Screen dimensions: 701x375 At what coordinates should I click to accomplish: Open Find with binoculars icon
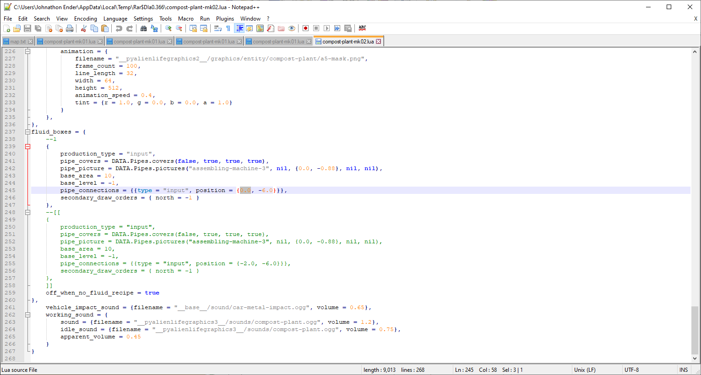pos(144,28)
